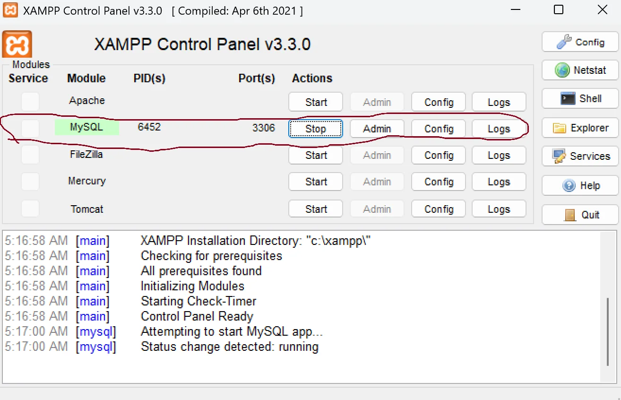
Task: Click the MySQL port value 3306
Action: [x=264, y=128]
